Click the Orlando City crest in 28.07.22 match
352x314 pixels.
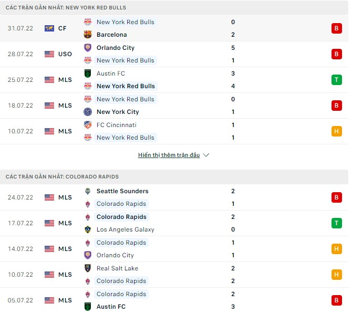tap(88, 48)
